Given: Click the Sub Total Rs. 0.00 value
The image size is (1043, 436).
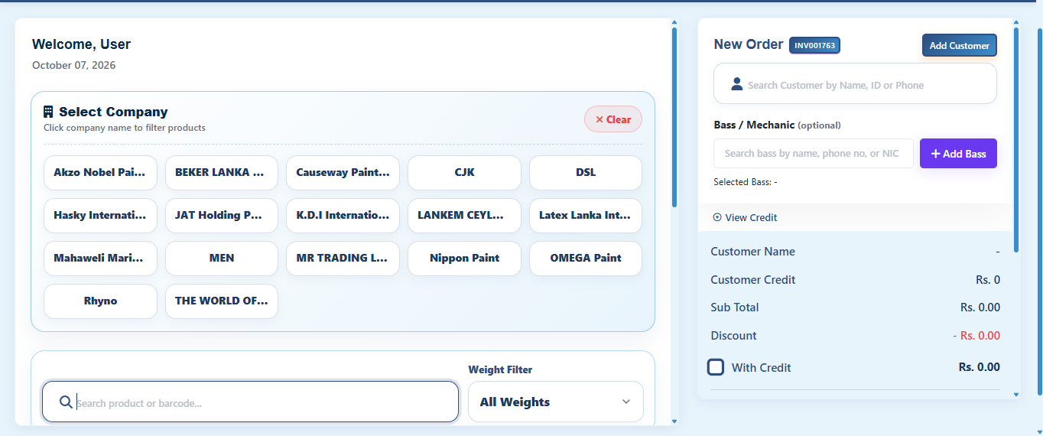Looking at the screenshot, I should click(980, 307).
